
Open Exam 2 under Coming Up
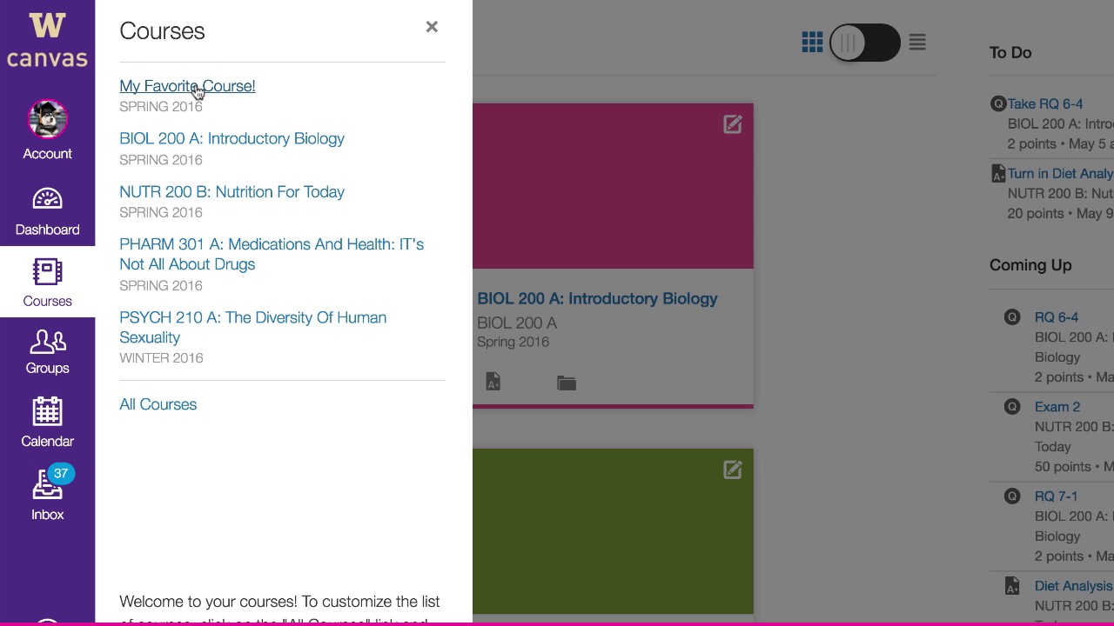(1057, 407)
